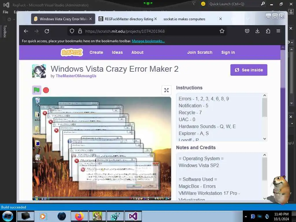
Task: Click the padlock site security icon
Action: point(80,31)
